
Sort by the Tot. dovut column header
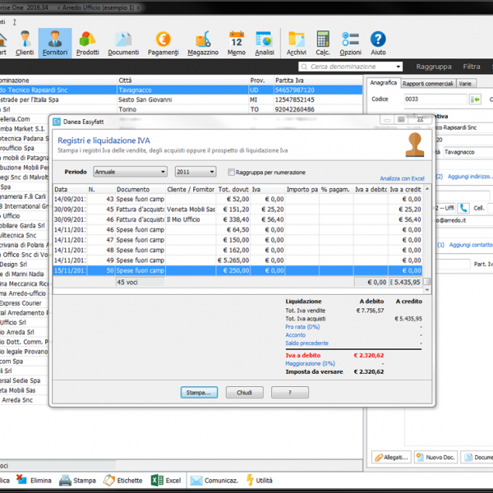[x=233, y=189]
